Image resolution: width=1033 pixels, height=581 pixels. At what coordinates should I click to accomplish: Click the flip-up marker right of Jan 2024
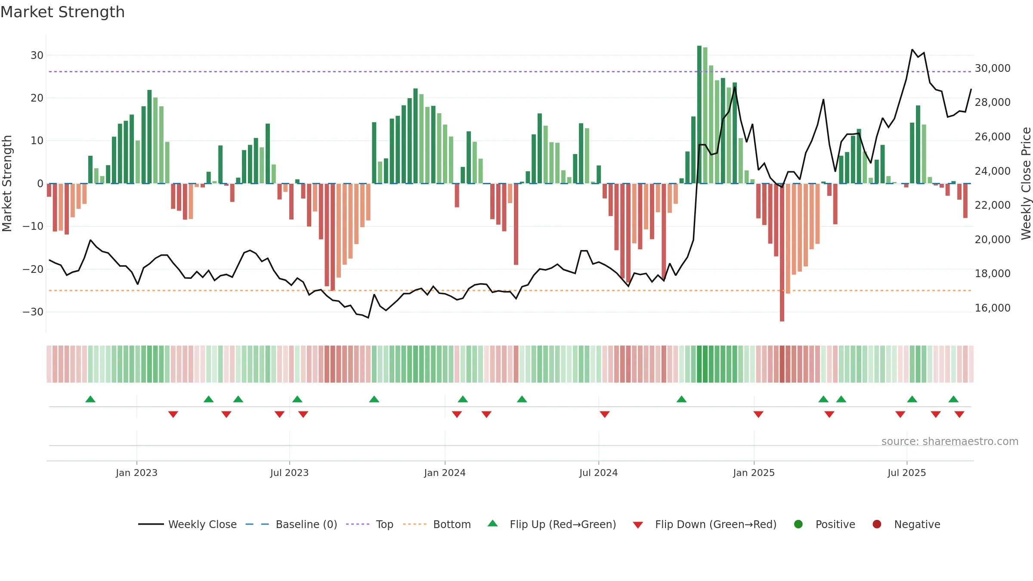[x=463, y=399]
